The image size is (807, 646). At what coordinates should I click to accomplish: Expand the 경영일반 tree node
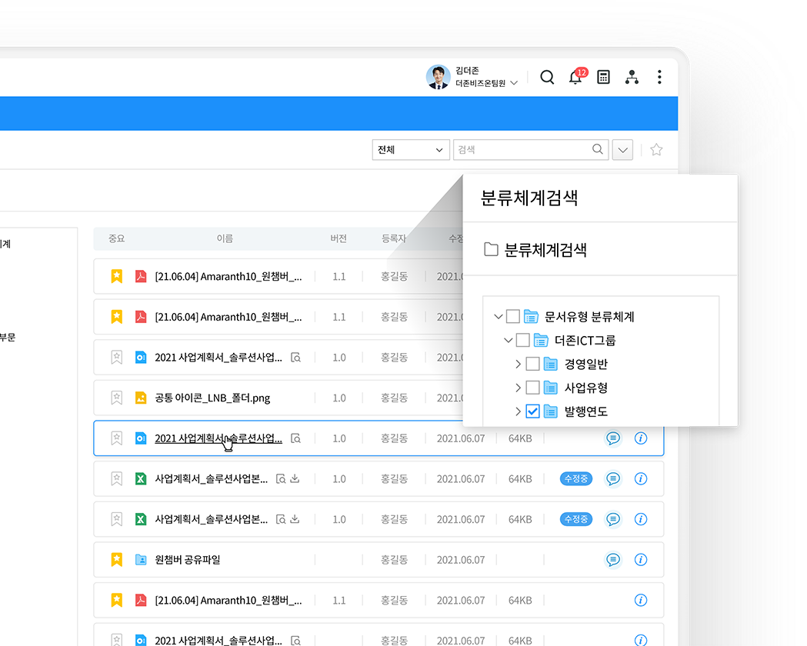point(519,365)
